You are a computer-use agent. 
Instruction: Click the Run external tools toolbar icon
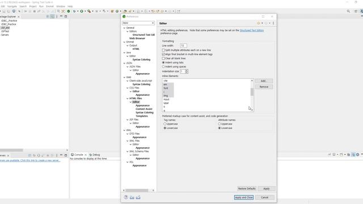pyautogui.click(x=89, y=11)
